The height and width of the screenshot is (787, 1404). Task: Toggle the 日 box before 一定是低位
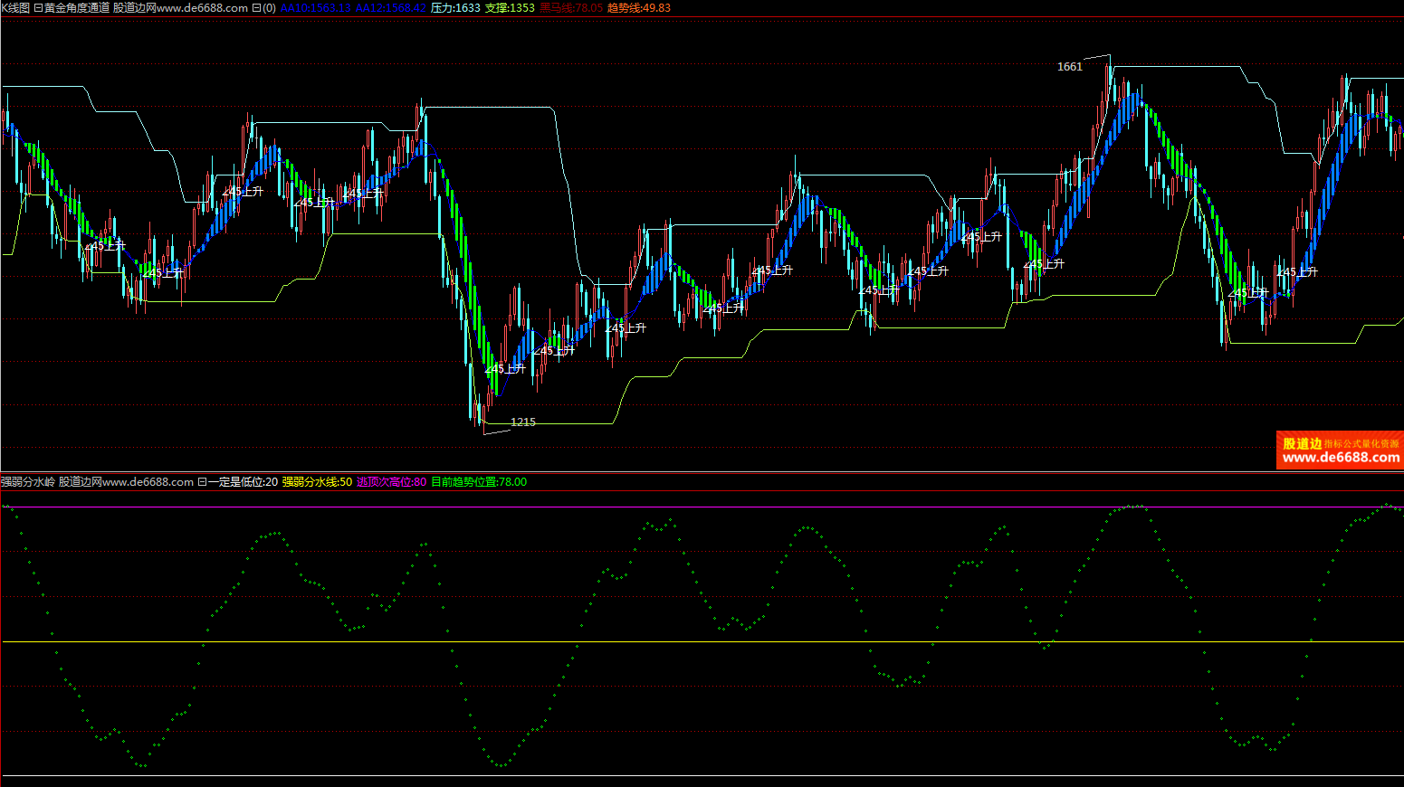point(202,482)
